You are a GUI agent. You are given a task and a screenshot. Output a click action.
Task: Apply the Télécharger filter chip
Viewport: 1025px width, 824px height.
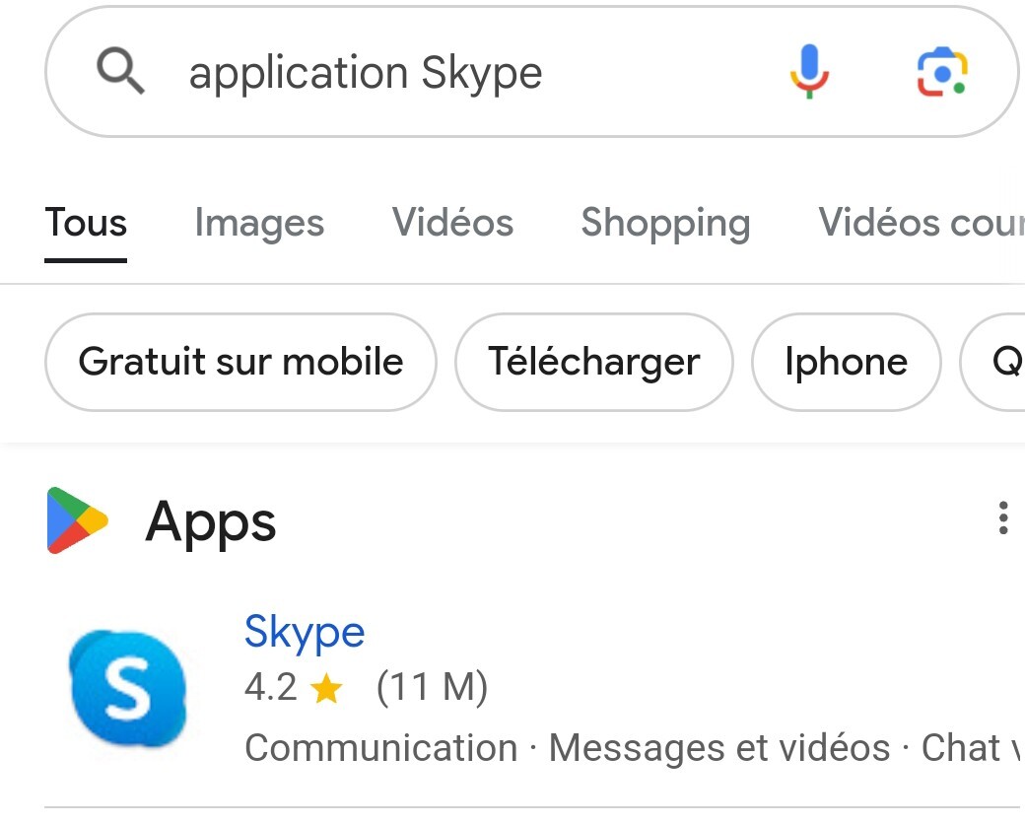point(593,362)
